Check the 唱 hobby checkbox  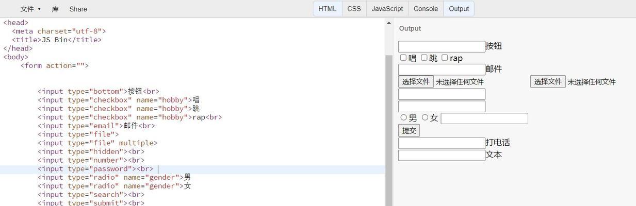point(403,58)
